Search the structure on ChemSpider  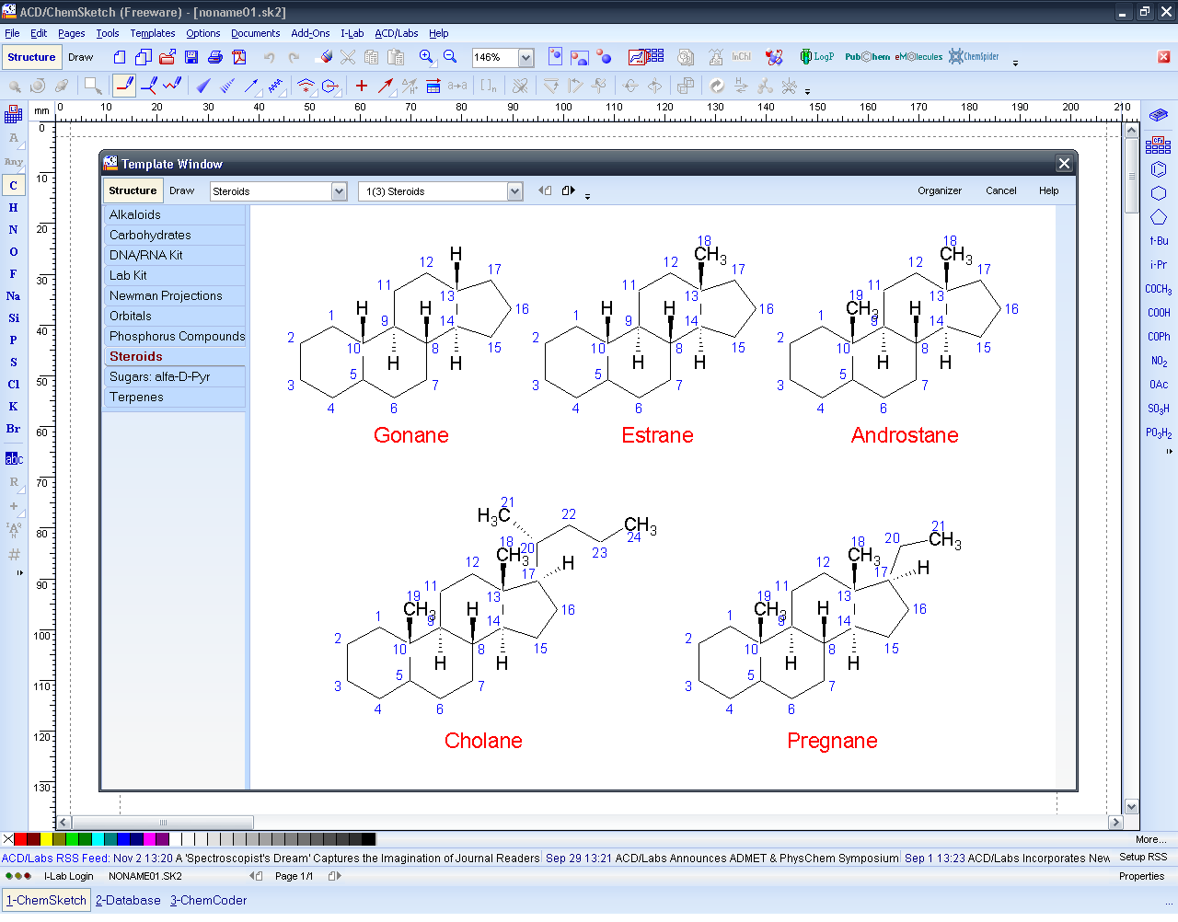pos(973,56)
